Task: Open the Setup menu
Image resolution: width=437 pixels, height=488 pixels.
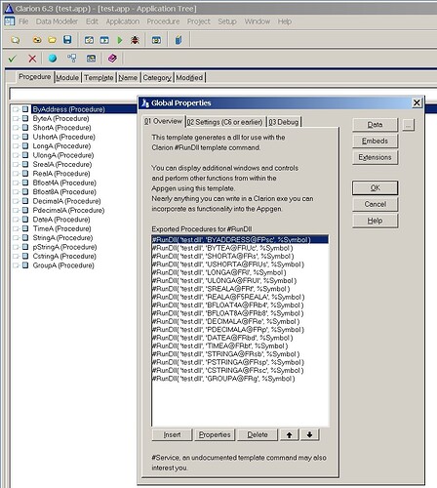Action: (227, 21)
